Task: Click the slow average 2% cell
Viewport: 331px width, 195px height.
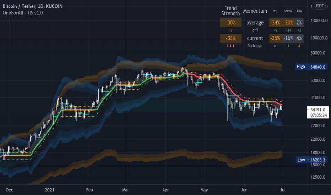Action: (299, 23)
